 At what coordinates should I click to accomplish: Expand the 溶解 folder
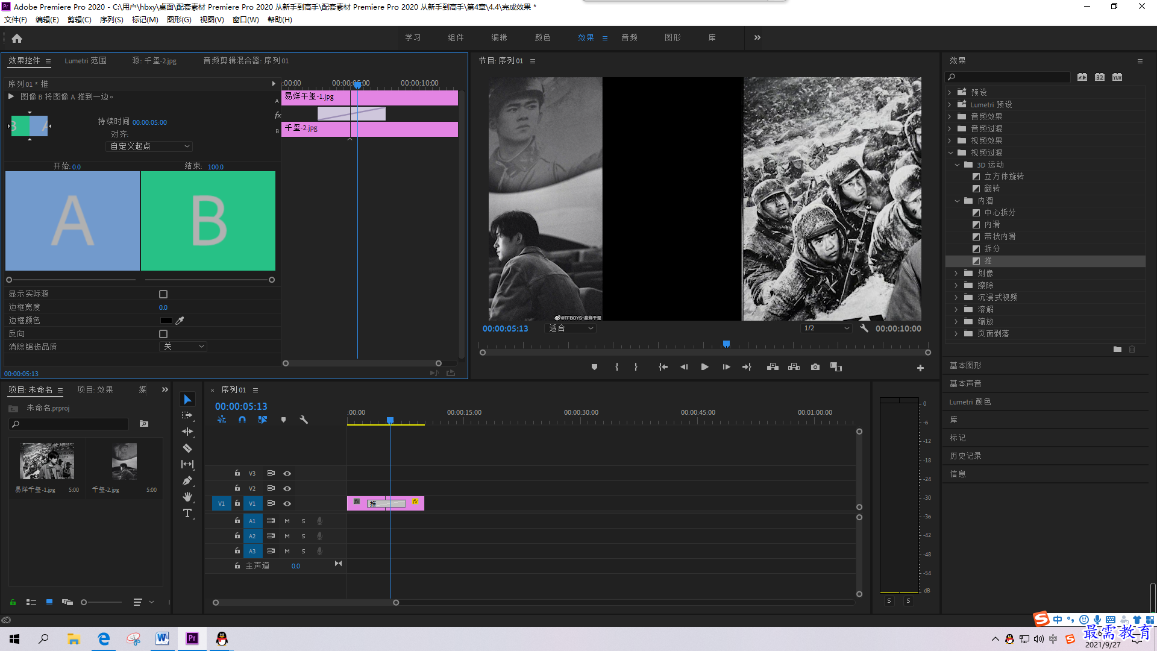(956, 310)
